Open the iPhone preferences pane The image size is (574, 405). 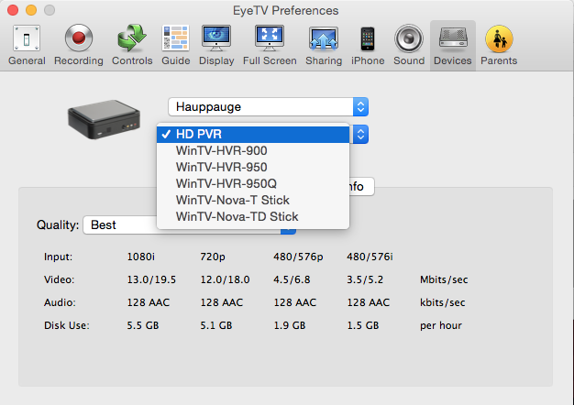coord(368,46)
